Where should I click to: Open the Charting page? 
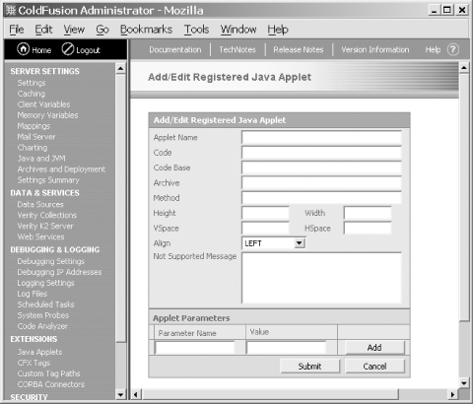point(33,148)
